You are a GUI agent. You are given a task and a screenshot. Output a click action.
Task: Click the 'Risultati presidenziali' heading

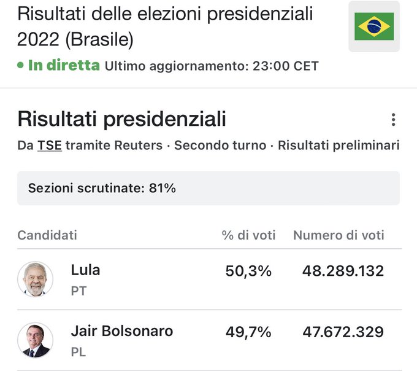point(121,119)
